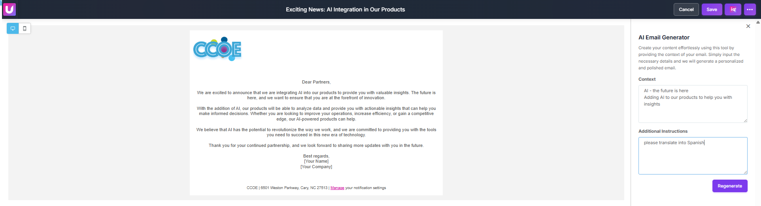Click the scrollbar up arrow

point(758,22)
